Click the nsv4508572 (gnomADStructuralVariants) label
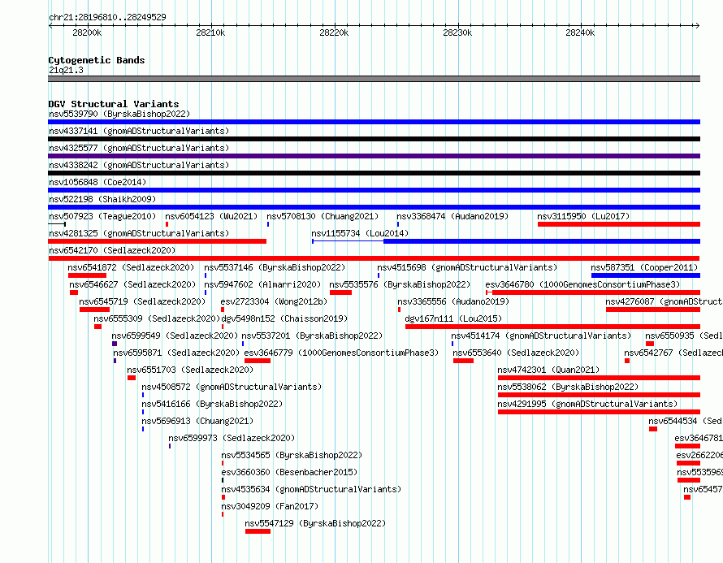 coord(232,387)
